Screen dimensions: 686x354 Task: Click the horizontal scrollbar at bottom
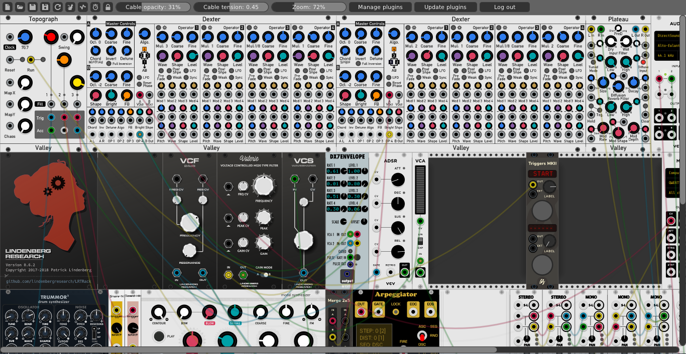(248, 349)
